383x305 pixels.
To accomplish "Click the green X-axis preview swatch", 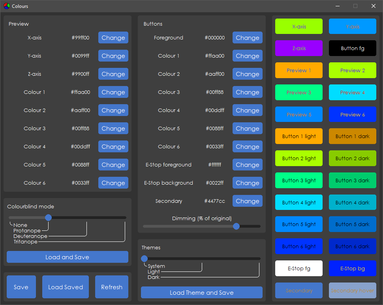I will tap(299, 26).
